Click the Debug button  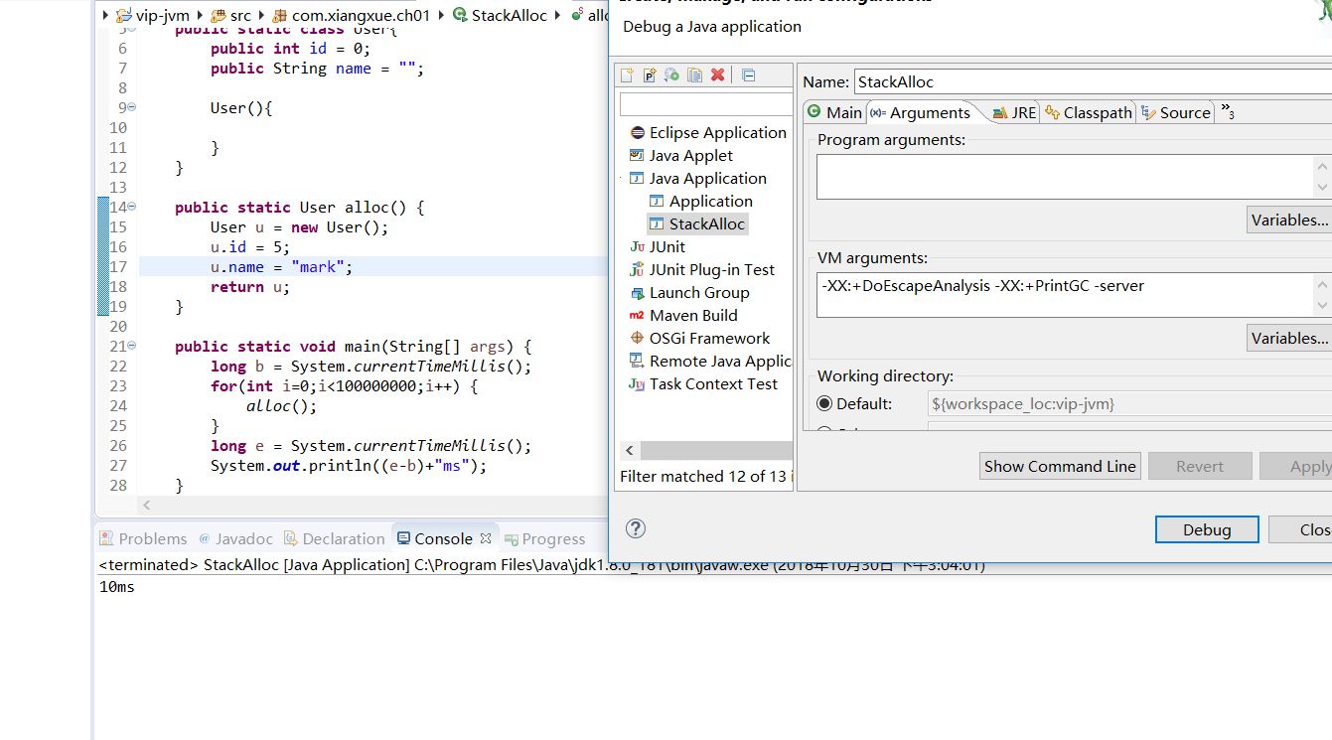tap(1207, 529)
